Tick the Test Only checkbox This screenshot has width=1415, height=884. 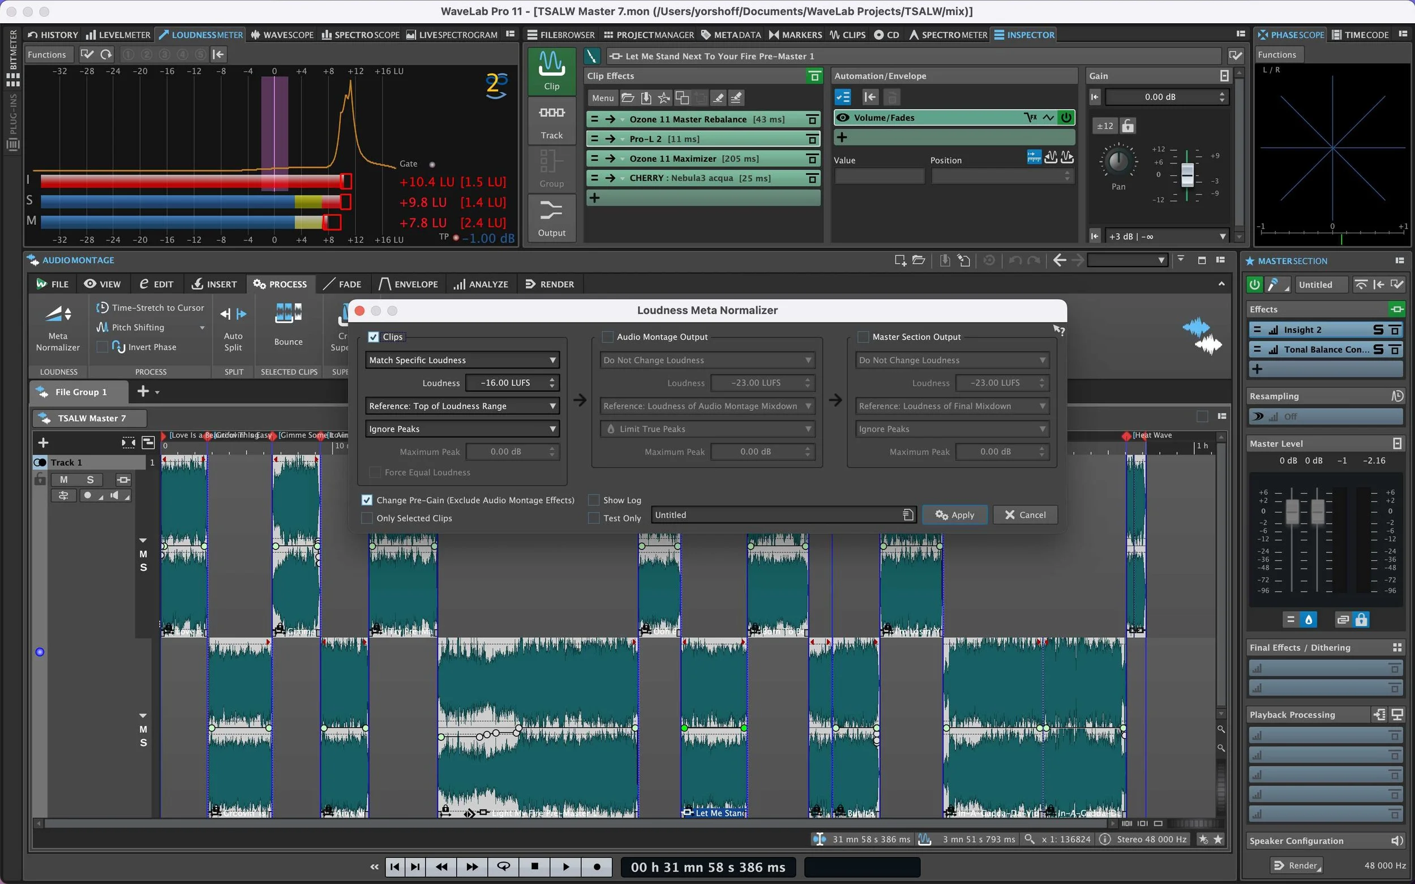(594, 518)
